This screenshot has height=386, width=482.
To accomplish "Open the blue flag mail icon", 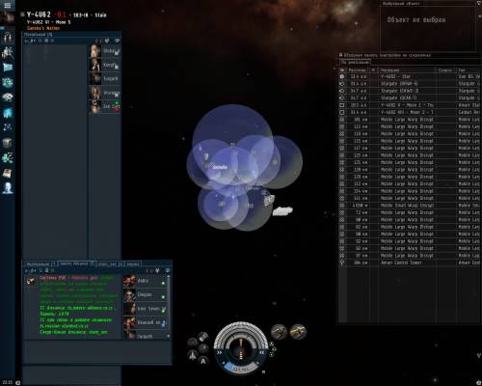I will pos(7,68).
